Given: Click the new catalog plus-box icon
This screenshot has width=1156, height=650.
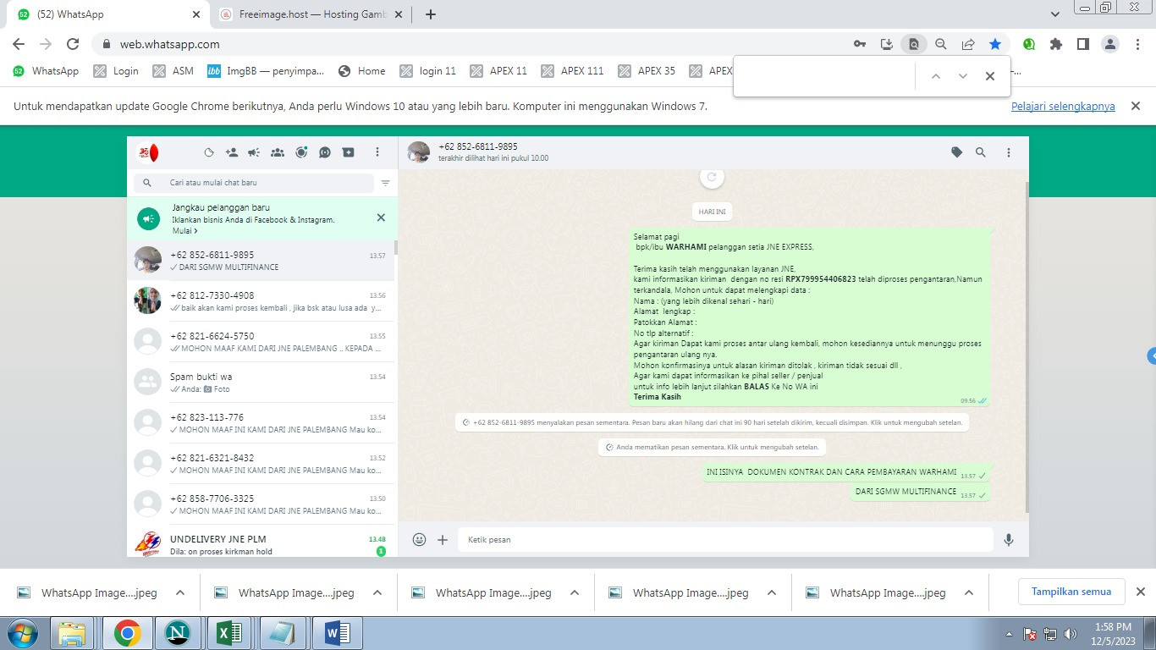Looking at the screenshot, I should tap(349, 152).
